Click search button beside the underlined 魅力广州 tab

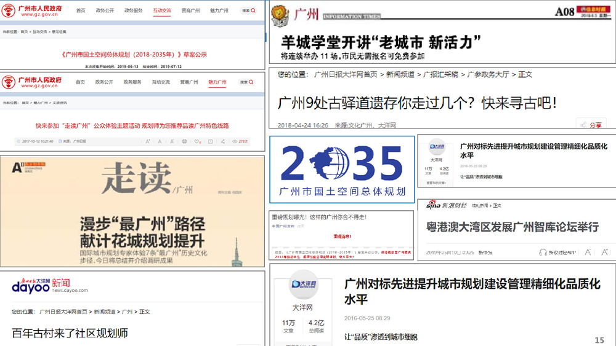tap(247, 82)
